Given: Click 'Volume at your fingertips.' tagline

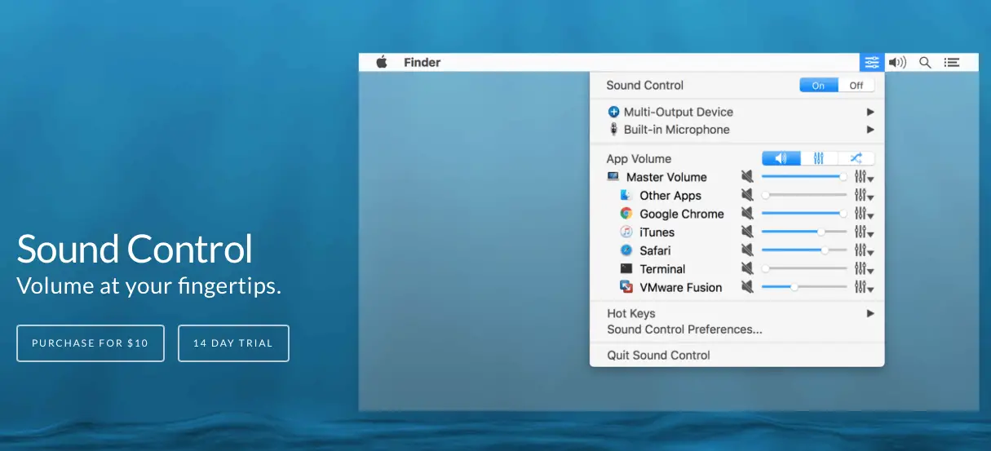Looking at the screenshot, I should click(x=148, y=286).
